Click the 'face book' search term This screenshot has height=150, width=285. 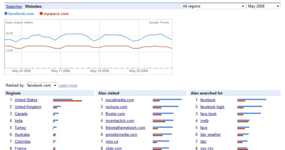[208, 114]
